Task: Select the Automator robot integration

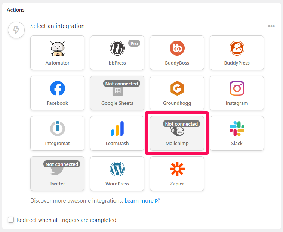Action: pos(58,53)
